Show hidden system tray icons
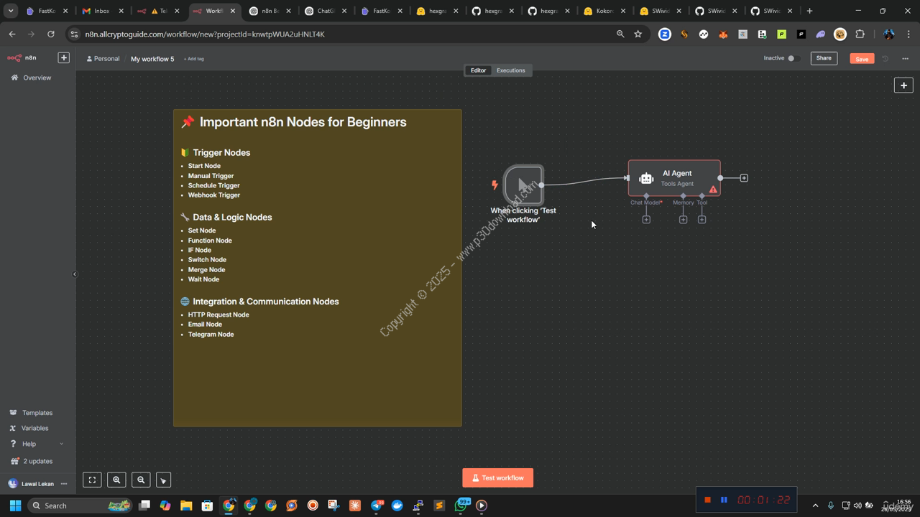The image size is (920, 517). 815,506
